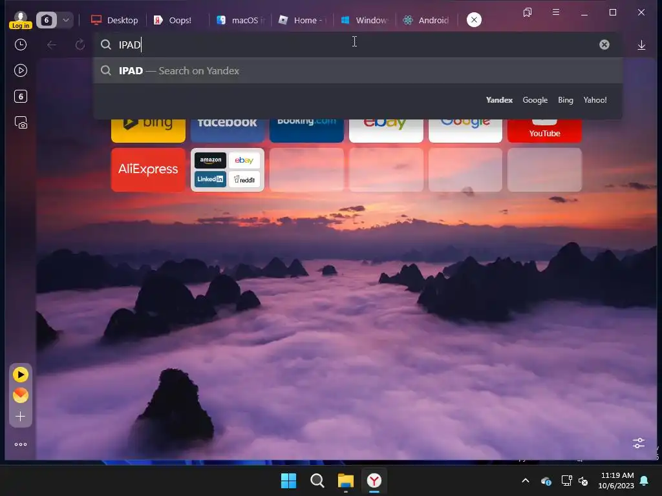The height and width of the screenshot is (496, 662).
Task: Open the cloud sync icon in system tray
Action: click(x=546, y=480)
